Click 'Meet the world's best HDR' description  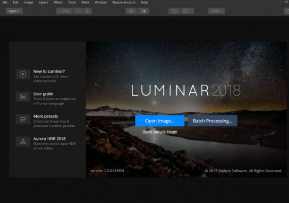[54, 146]
